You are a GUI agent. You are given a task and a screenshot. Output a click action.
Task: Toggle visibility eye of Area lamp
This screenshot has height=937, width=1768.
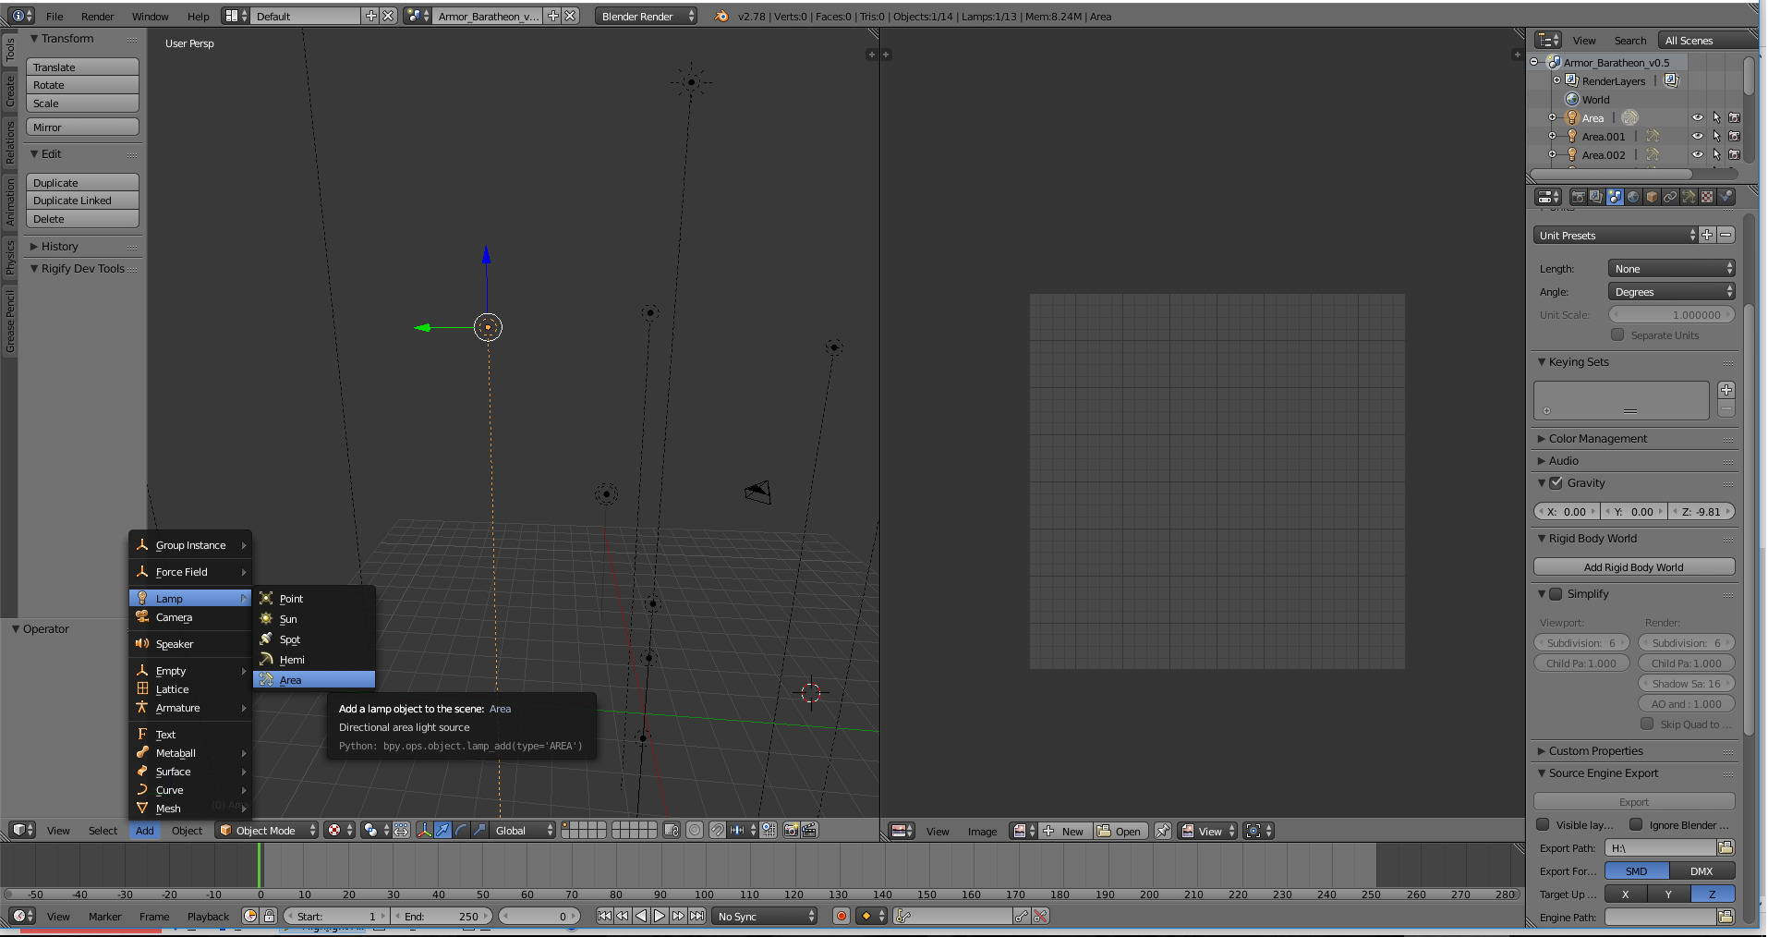[x=1697, y=117]
